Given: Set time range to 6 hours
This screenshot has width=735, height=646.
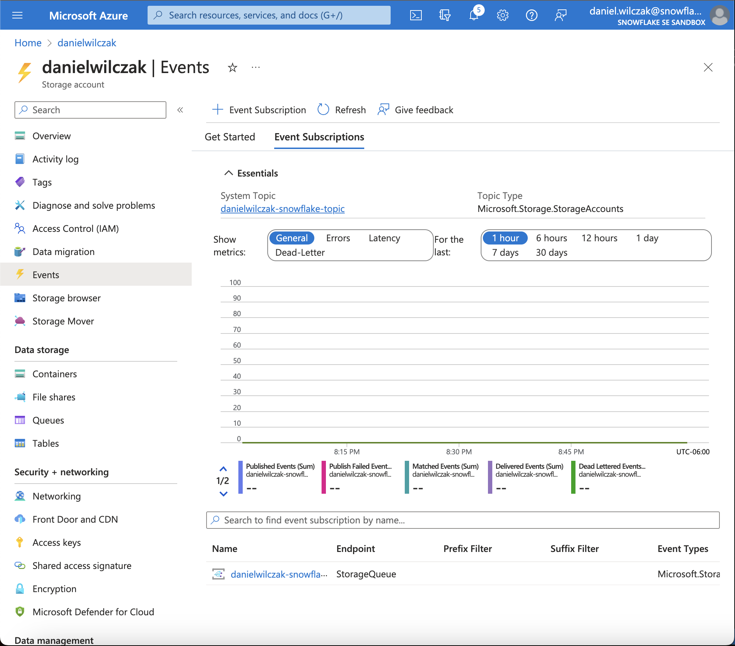Looking at the screenshot, I should (x=551, y=238).
